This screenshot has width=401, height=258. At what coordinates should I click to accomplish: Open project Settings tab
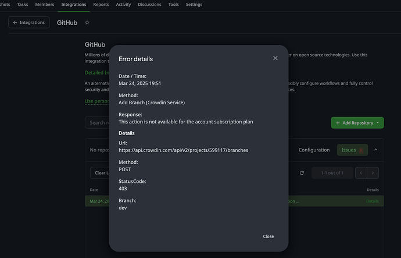click(x=194, y=5)
